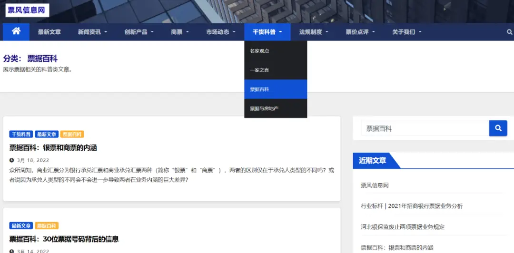The image size is (514, 253).
Task: Open sidebar recent post 票据百科：银票和商票的内涵
Action: 397,248
